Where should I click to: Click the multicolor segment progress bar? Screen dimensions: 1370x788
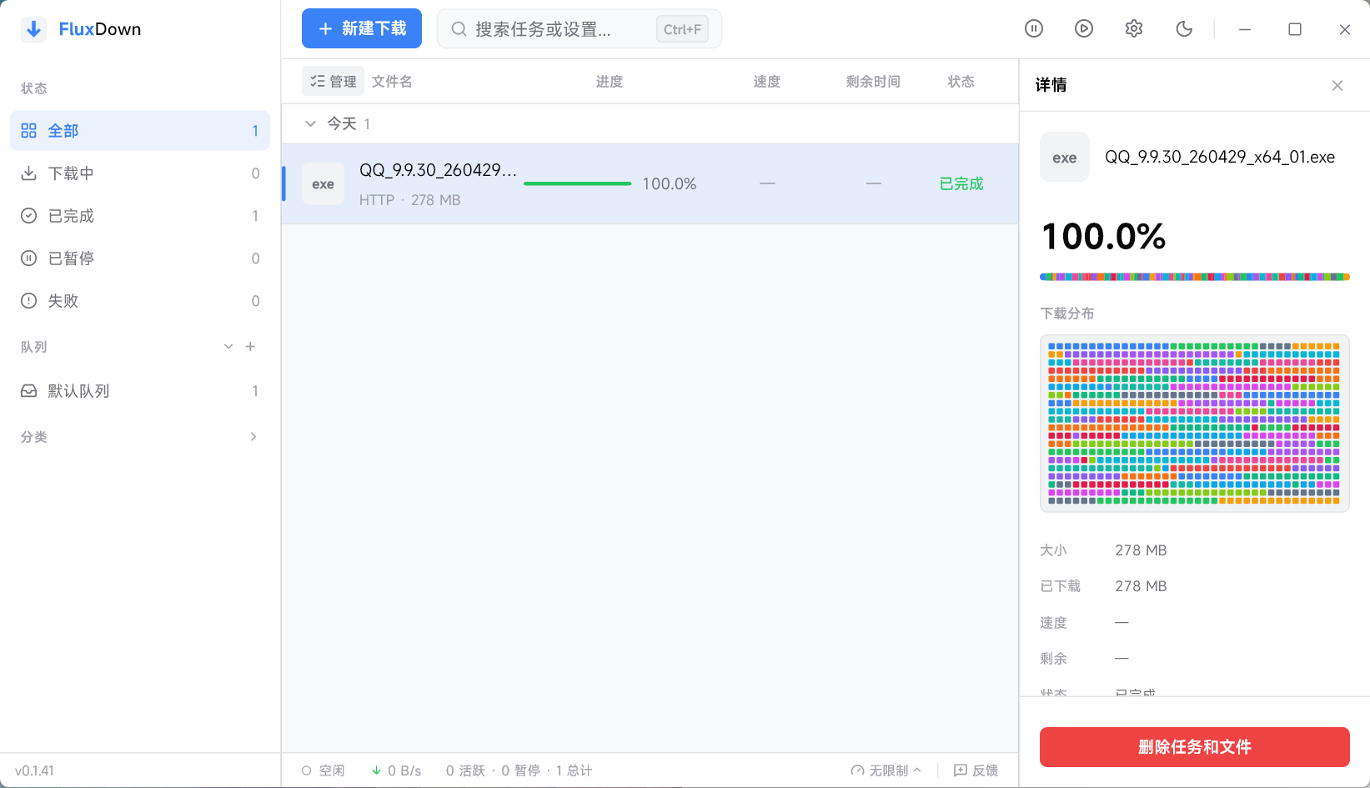[1195, 277]
